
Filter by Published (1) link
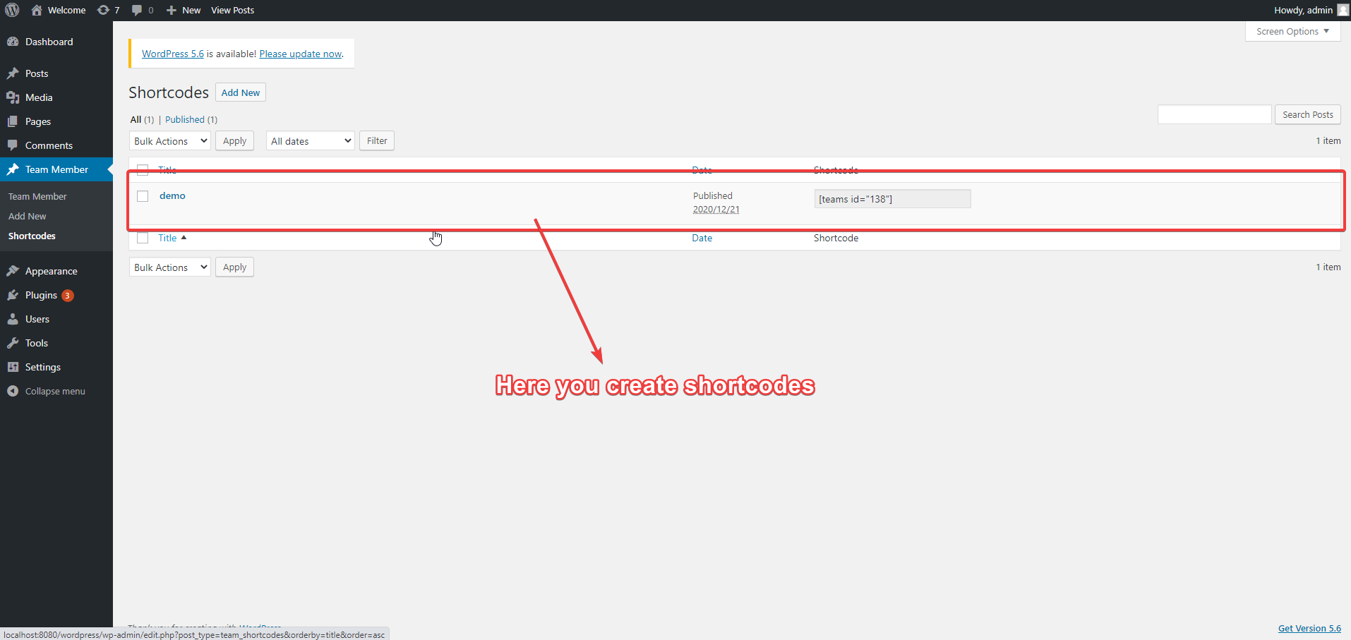(x=191, y=120)
